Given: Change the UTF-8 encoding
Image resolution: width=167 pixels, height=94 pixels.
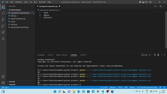Looking at the screenshot, I should click(120, 87).
